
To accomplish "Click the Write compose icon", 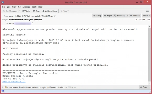I will (24, 11).
